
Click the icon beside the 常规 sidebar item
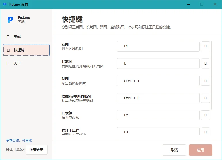(x=8, y=37)
